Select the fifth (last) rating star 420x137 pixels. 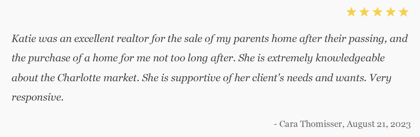(x=403, y=12)
